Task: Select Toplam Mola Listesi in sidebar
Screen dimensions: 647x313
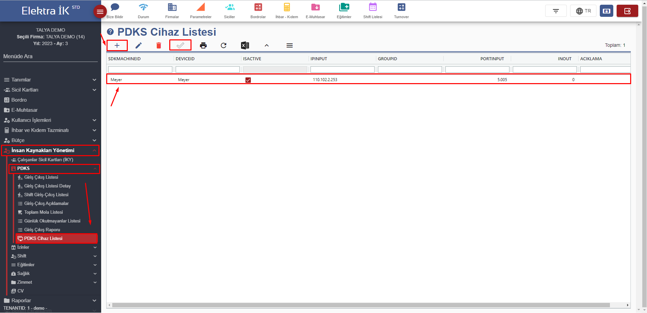Action: point(43,212)
